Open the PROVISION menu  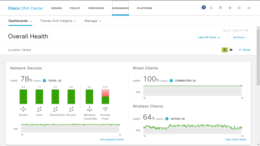coord(96,8)
